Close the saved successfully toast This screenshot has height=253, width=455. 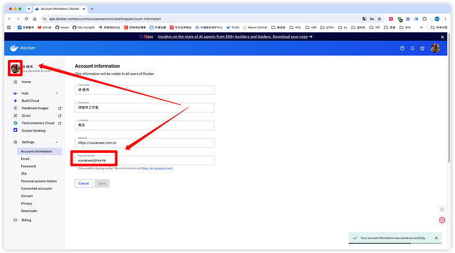click(436, 238)
